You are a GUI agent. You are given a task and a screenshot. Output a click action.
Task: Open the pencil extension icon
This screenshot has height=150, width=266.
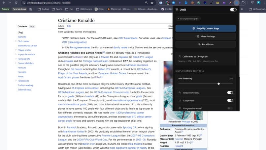(230, 3)
